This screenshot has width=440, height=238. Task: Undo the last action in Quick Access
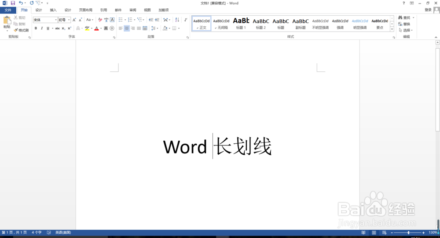coord(21,3)
